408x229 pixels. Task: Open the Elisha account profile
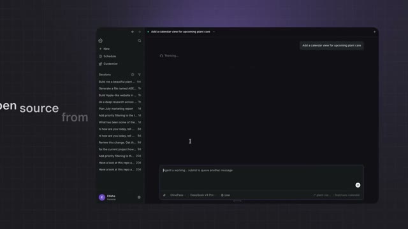(x=107, y=197)
